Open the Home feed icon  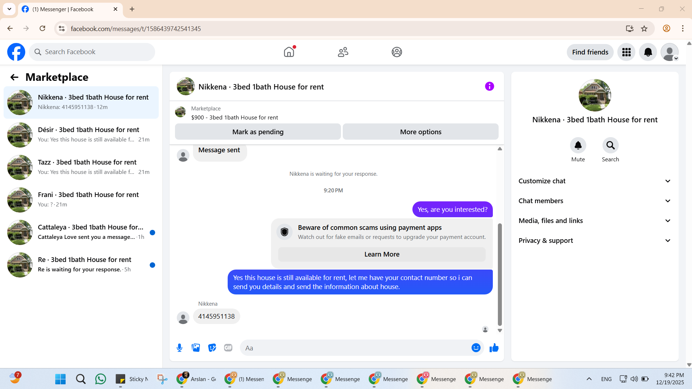coord(289,52)
